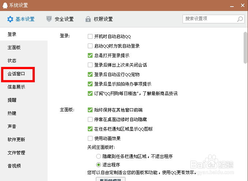Open 音视频 settings in sidebar
This screenshot has width=248, height=181.
[x=24, y=166]
